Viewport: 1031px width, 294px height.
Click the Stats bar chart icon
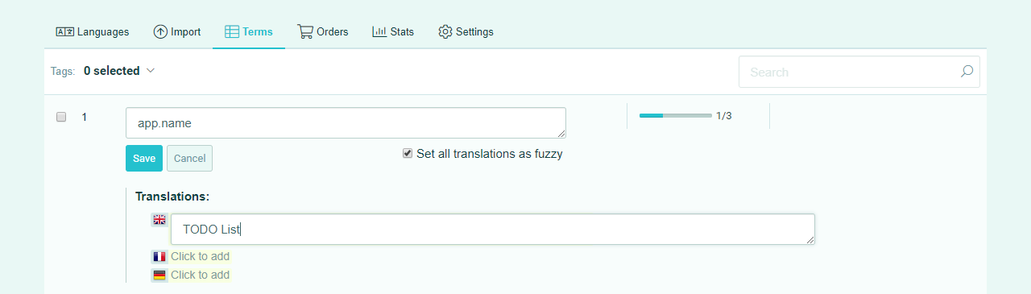[x=379, y=32]
